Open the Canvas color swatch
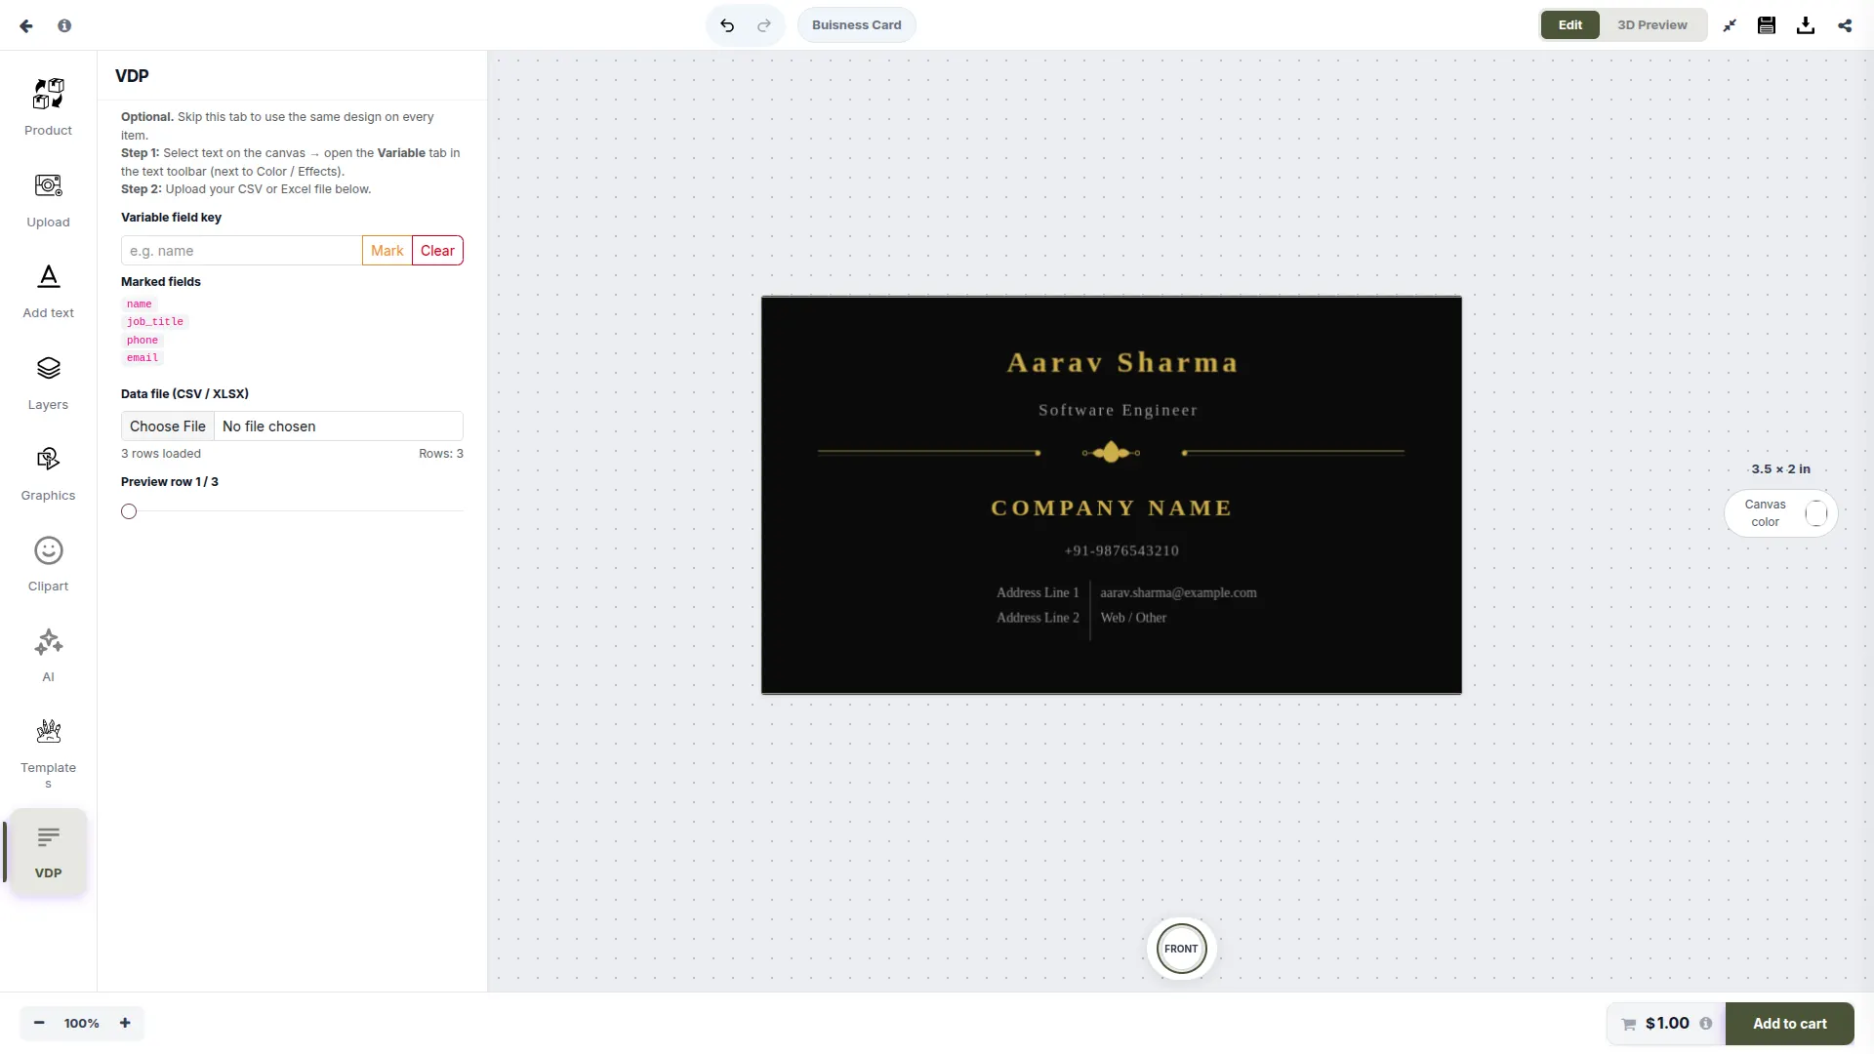 tap(1815, 513)
